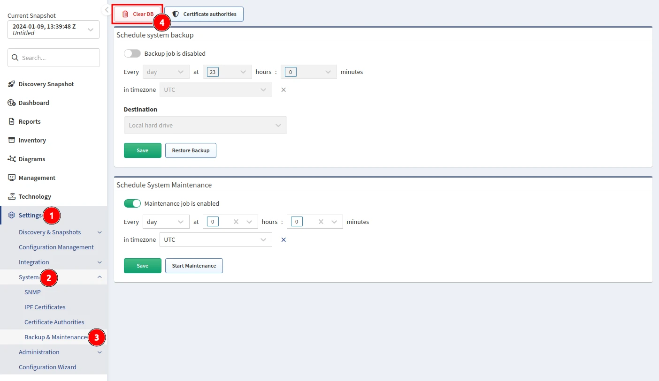This screenshot has width=659, height=381.
Task: Click the Reports document icon
Action: tap(12, 121)
